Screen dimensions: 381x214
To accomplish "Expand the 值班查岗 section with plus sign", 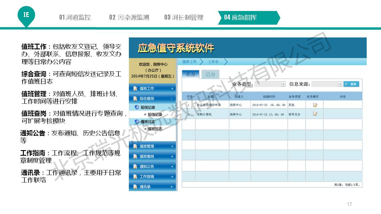I will coord(172,156).
